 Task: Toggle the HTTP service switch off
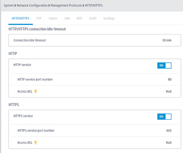[x=164, y=65]
